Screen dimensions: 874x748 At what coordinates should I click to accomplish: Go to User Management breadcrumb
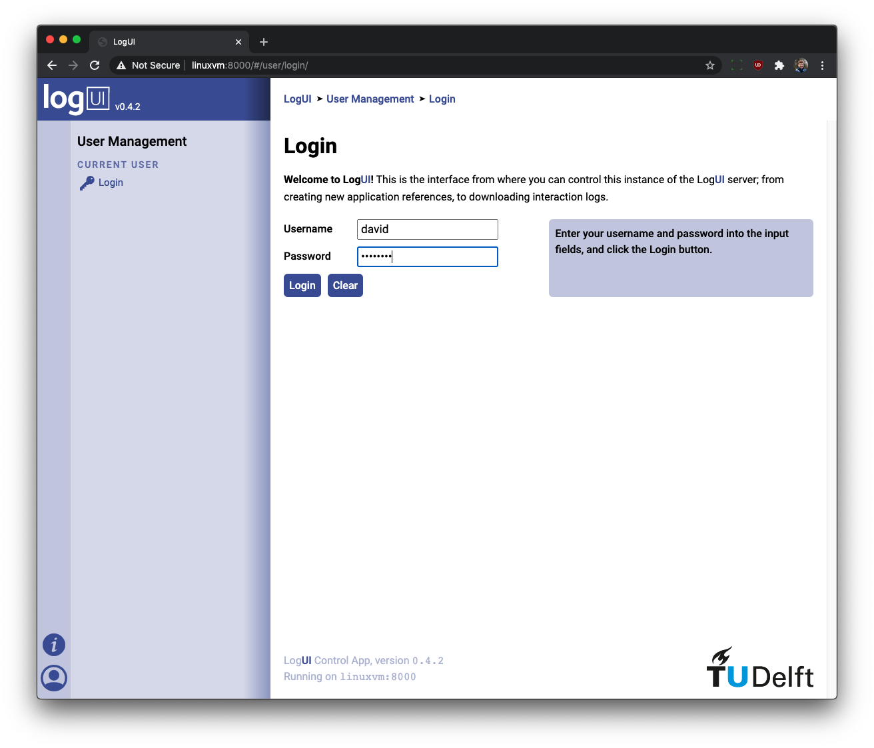pos(370,99)
